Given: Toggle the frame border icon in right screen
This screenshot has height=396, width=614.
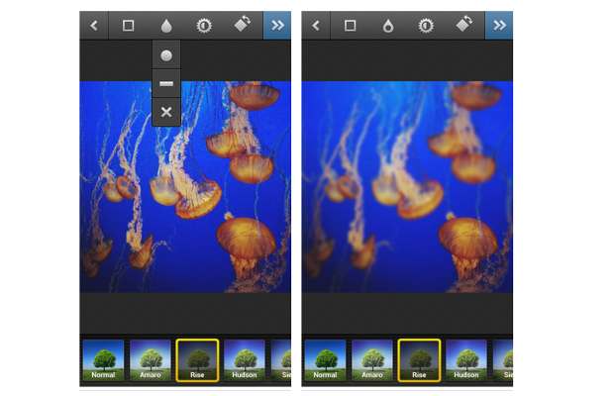Looking at the screenshot, I should point(350,26).
